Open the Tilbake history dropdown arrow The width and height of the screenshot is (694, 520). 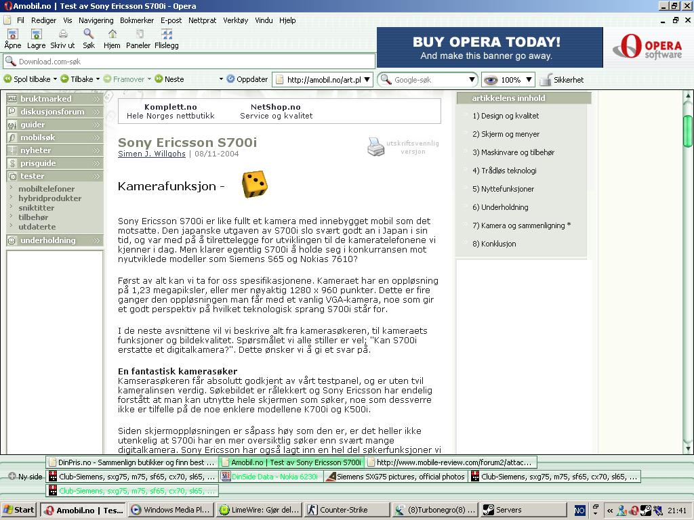(x=98, y=79)
